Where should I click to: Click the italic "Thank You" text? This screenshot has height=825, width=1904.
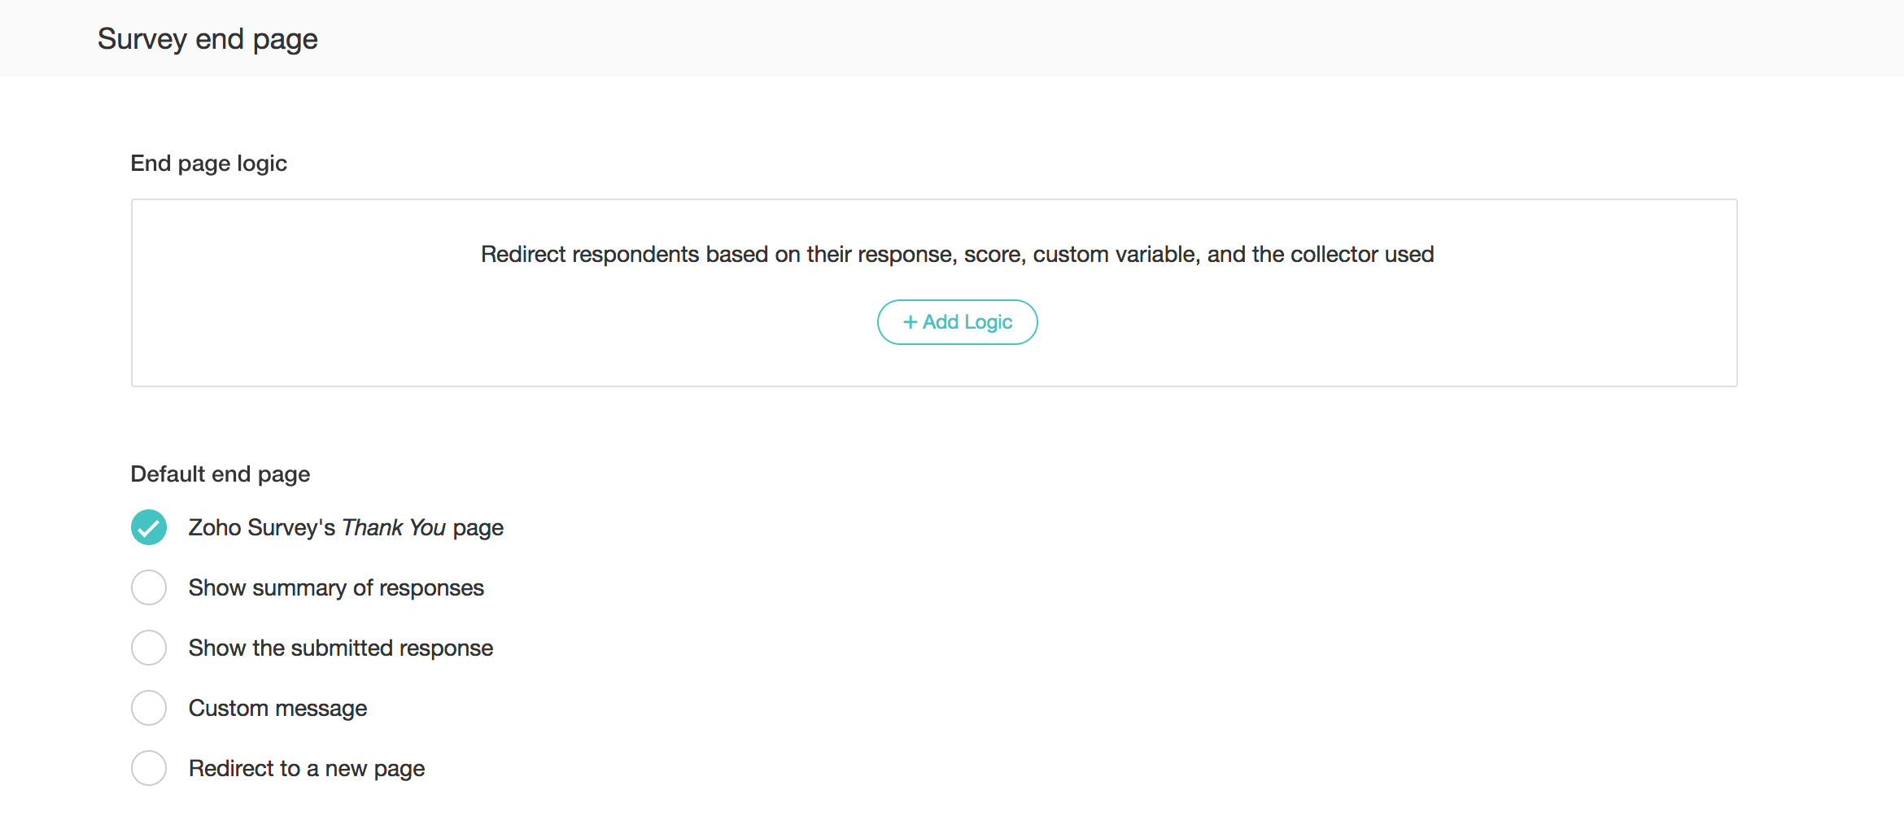[x=394, y=528]
